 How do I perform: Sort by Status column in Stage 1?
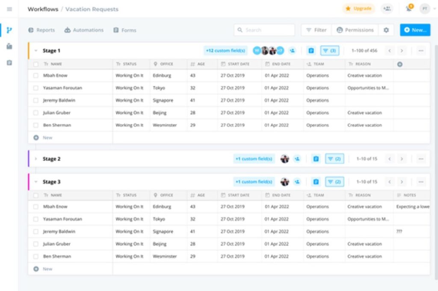pos(126,64)
